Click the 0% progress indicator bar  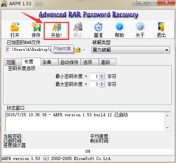point(88,151)
